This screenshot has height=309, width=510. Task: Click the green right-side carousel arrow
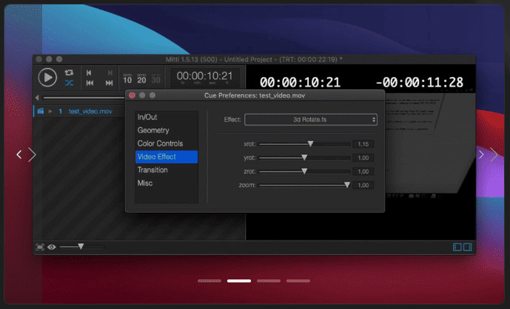click(x=494, y=154)
